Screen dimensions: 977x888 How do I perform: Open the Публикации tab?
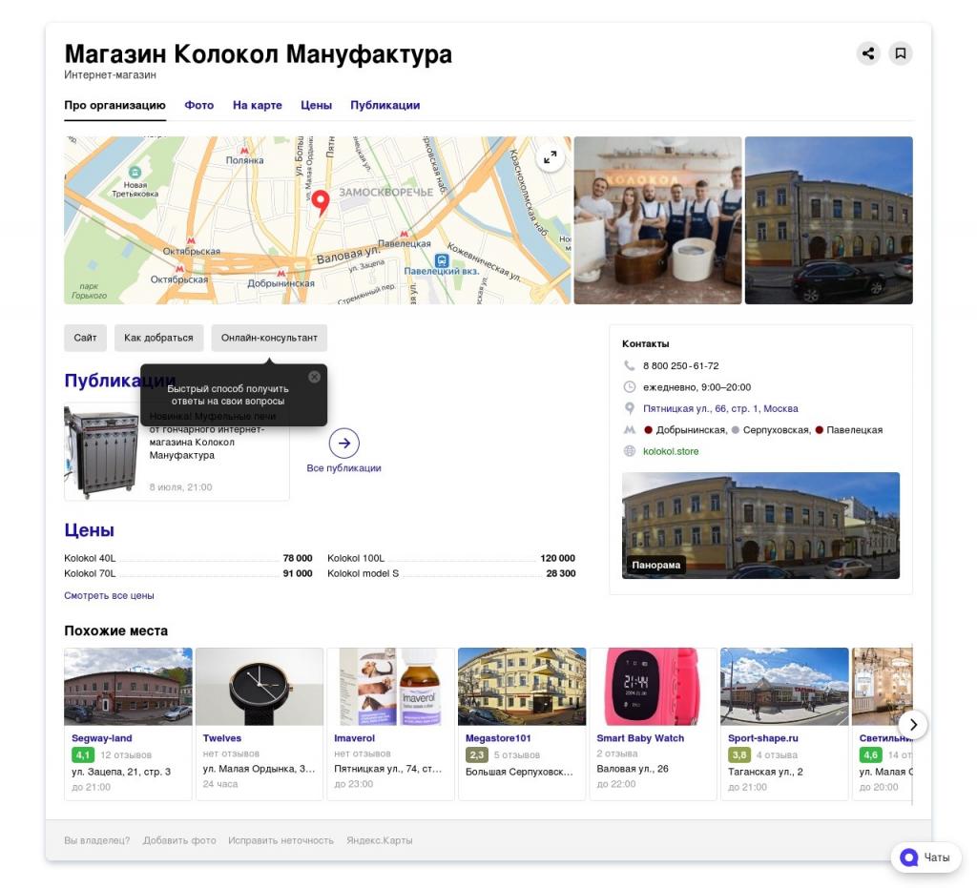[385, 105]
